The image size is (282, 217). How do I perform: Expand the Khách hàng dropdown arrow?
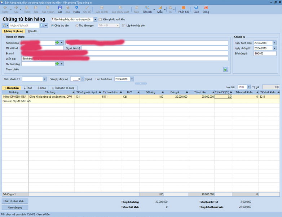pyautogui.click(x=62, y=43)
